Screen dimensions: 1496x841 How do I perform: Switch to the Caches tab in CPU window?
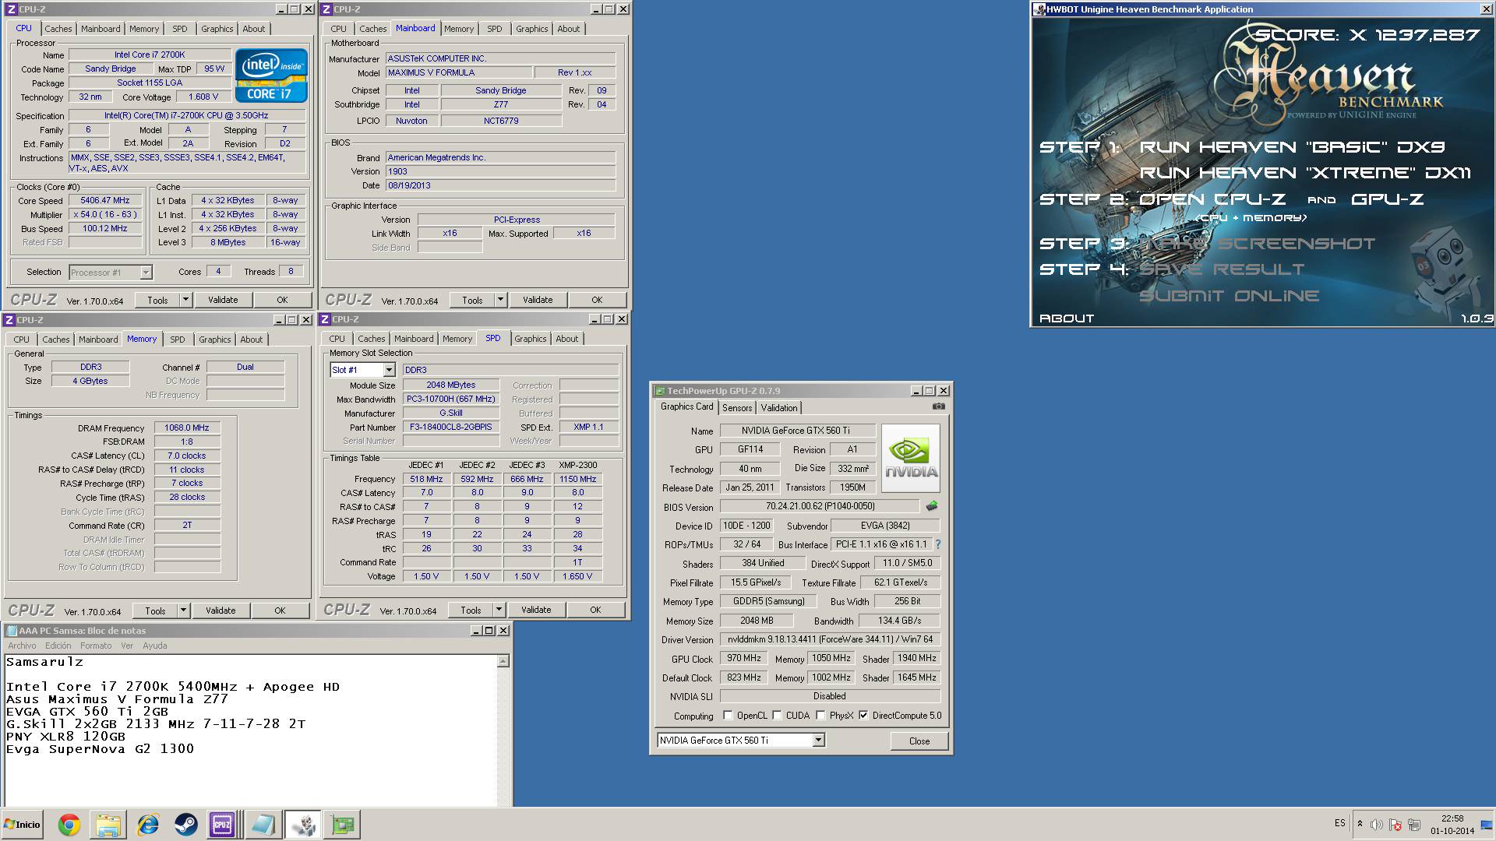click(x=58, y=29)
